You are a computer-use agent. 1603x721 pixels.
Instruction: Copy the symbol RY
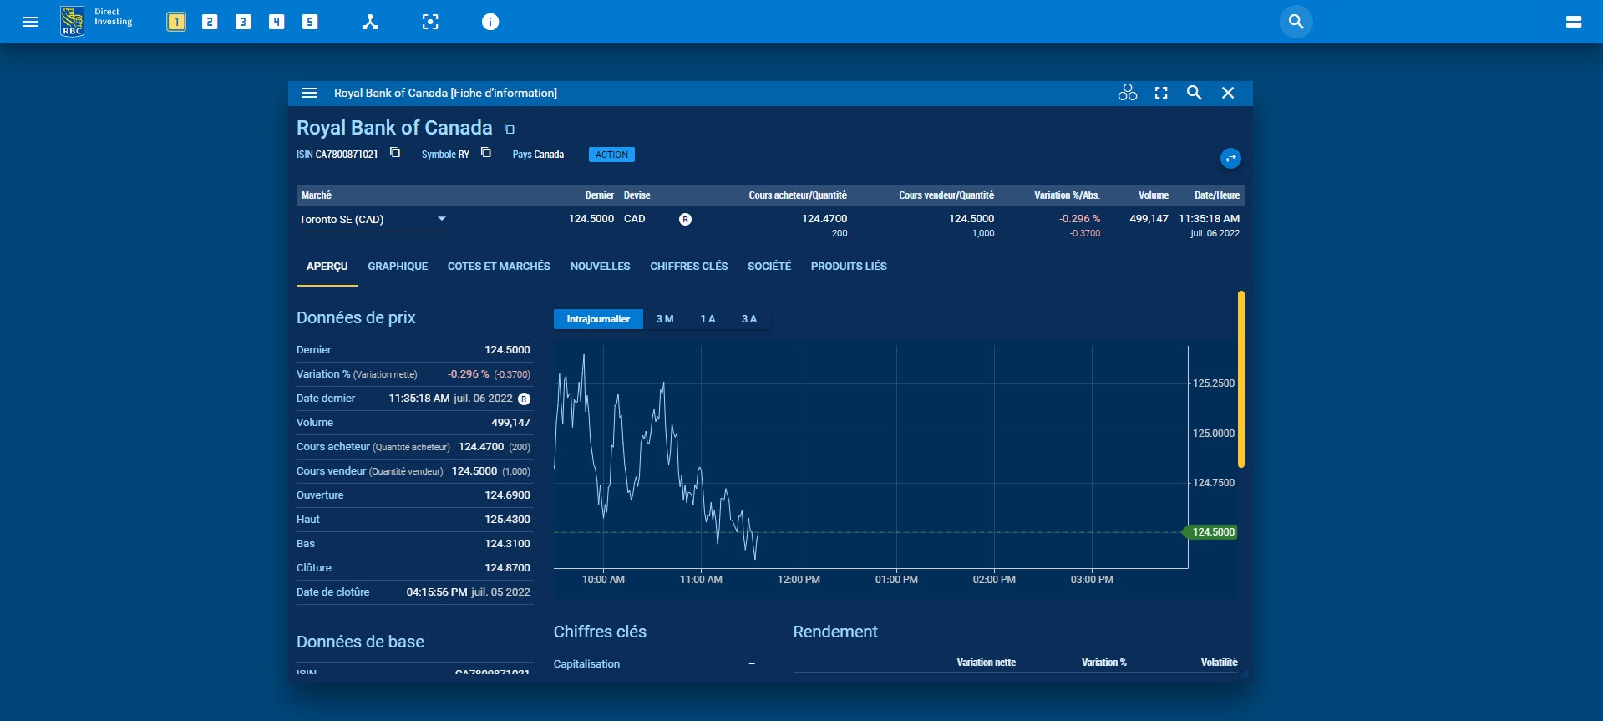coord(486,153)
